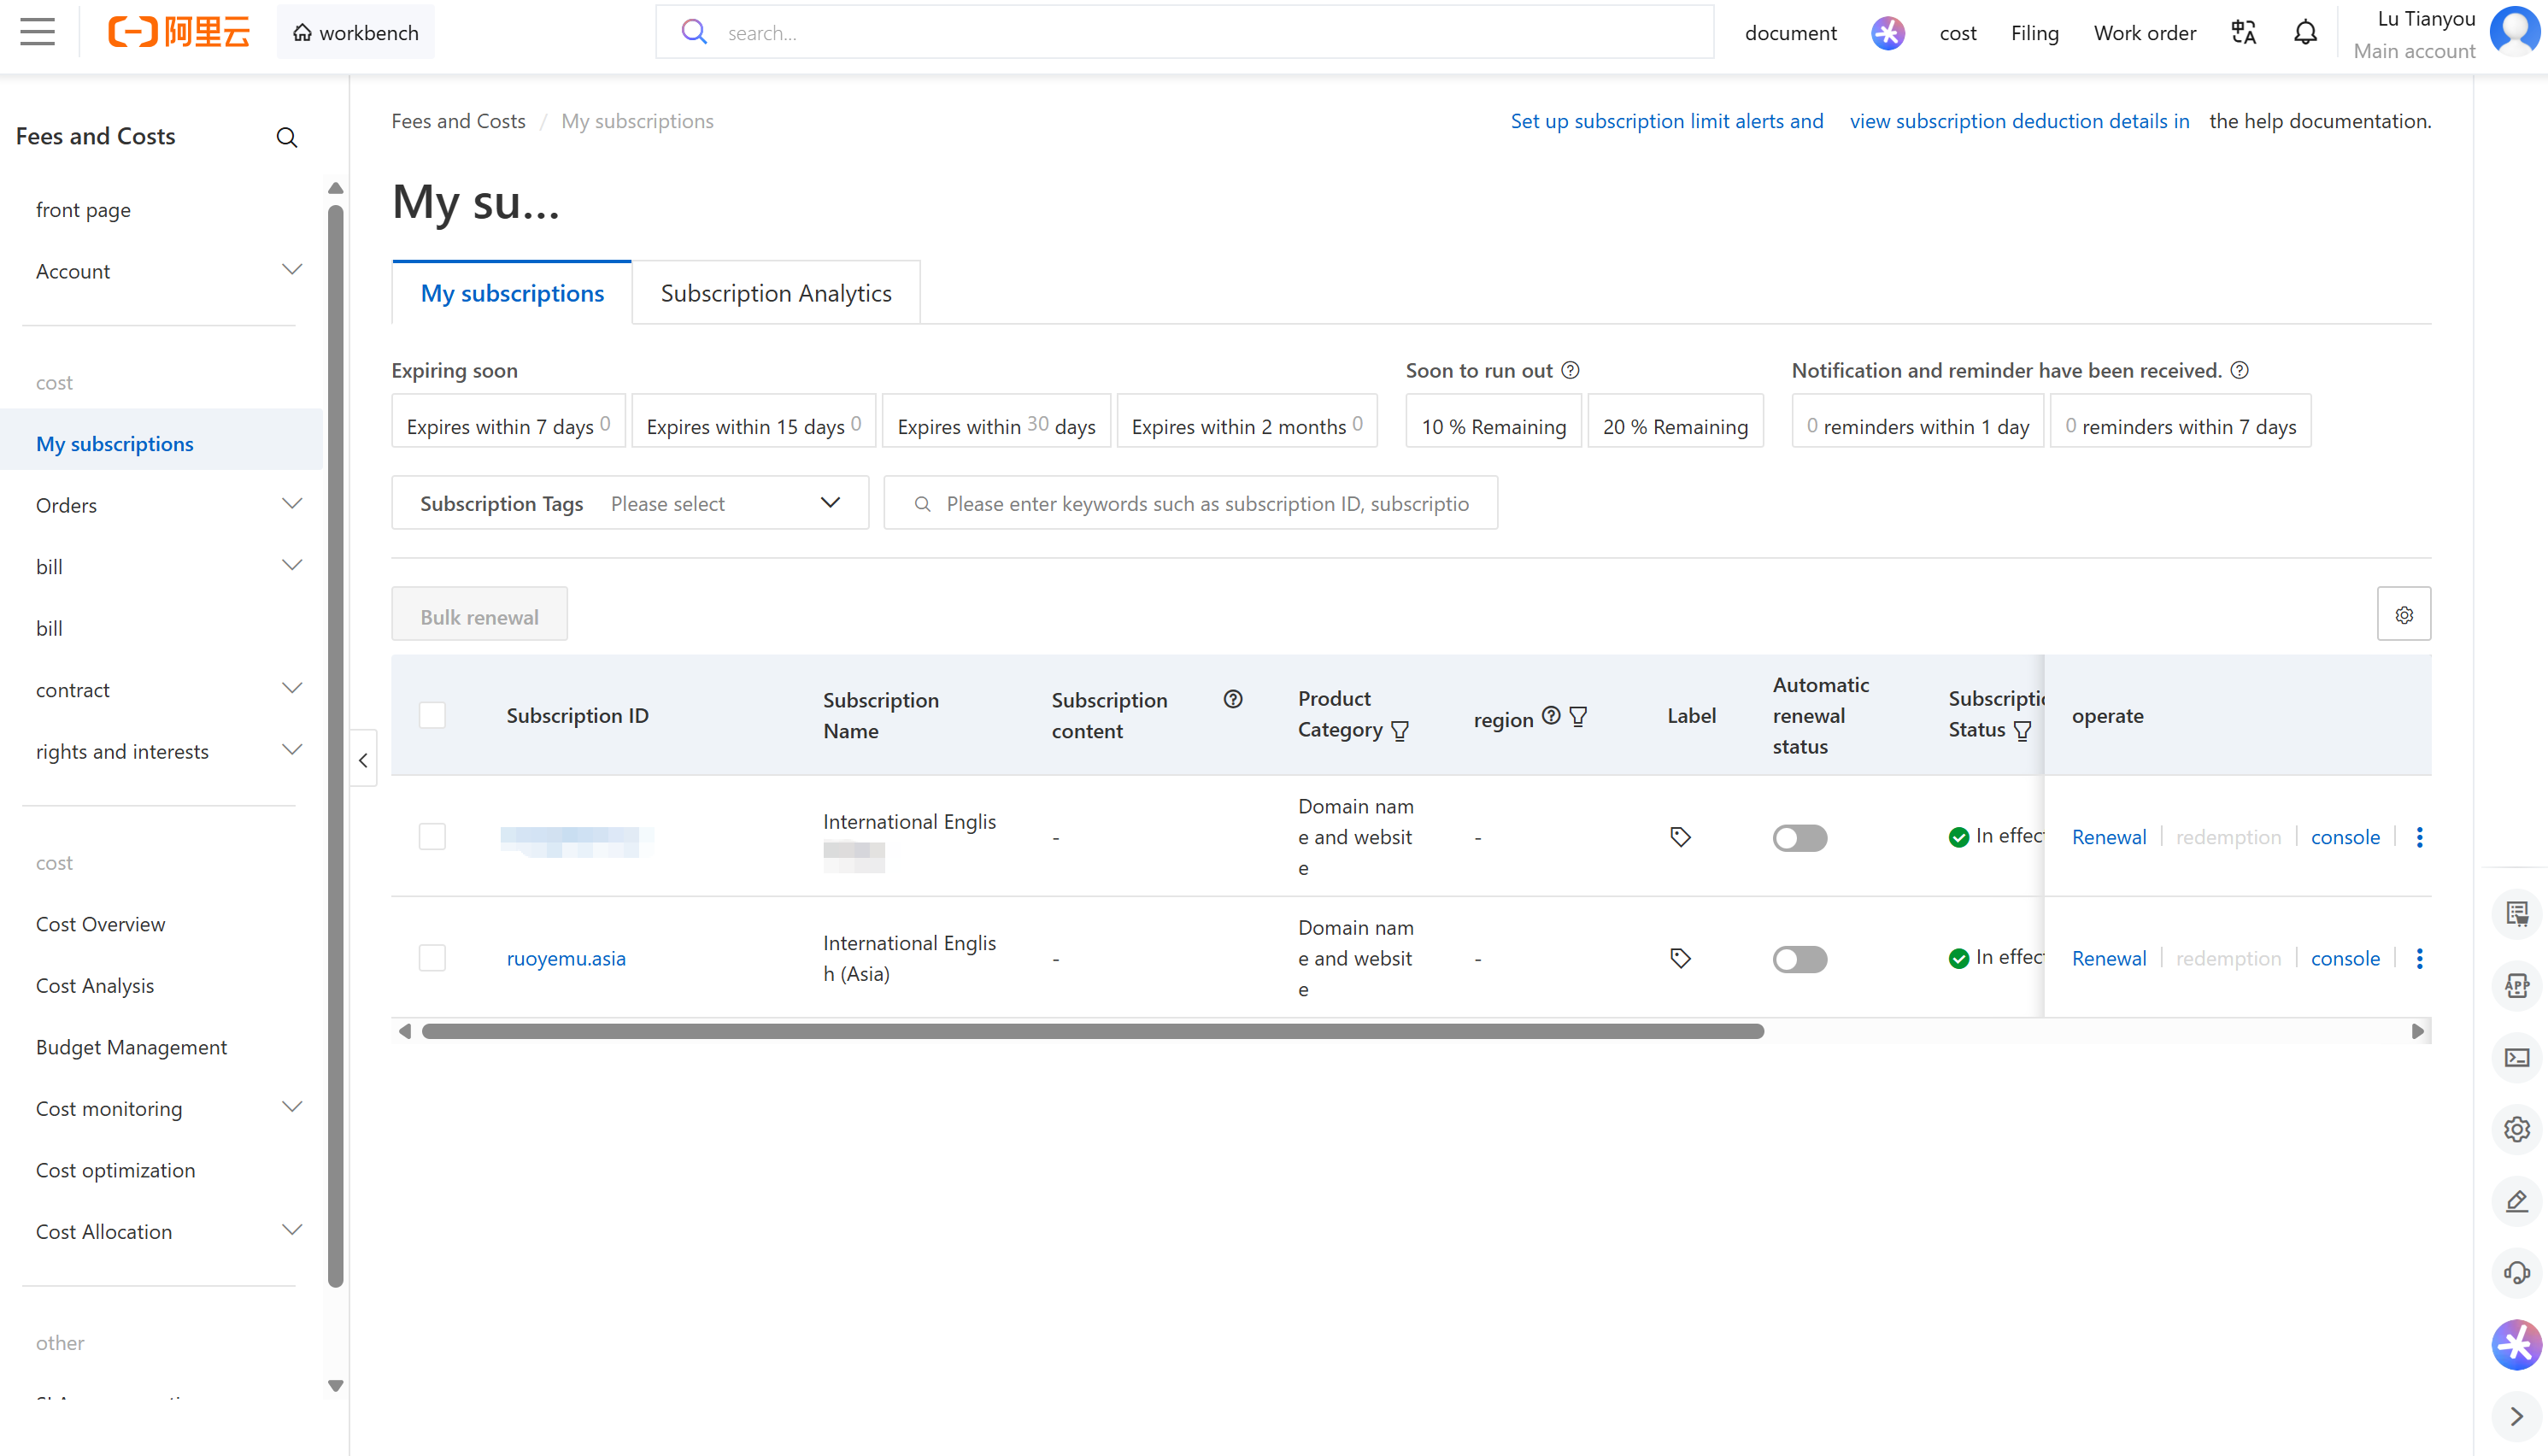Check the first subscription row checkbox
Screen dimensions: 2548x1456
432,836
